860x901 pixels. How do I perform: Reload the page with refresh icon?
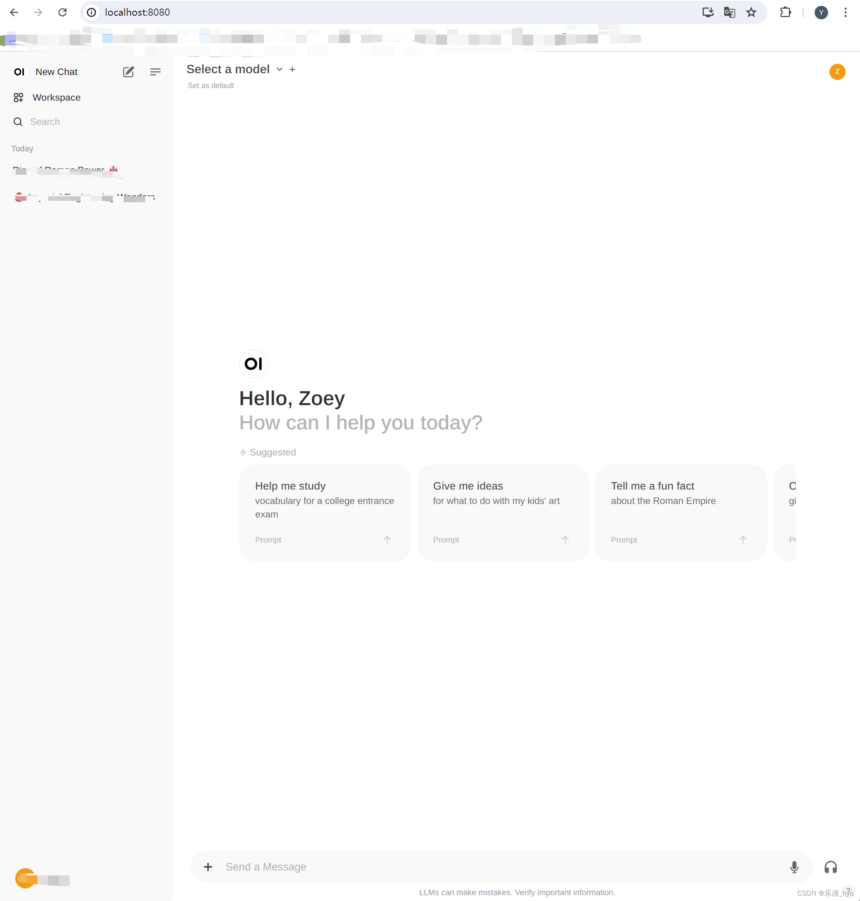[62, 13]
